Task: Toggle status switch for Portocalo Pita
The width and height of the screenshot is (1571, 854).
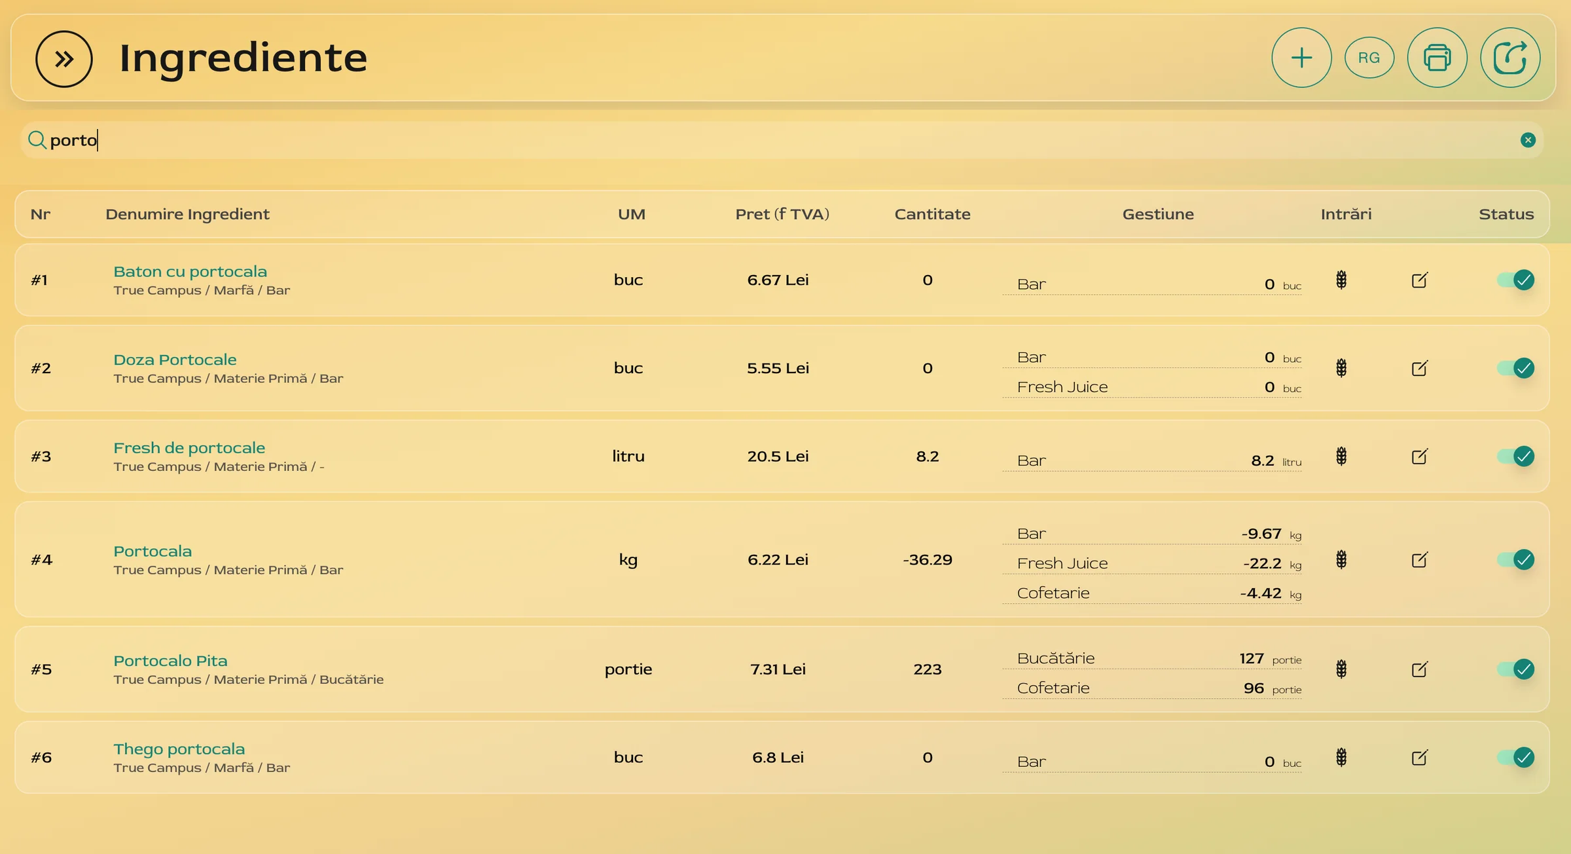Action: tap(1516, 669)
